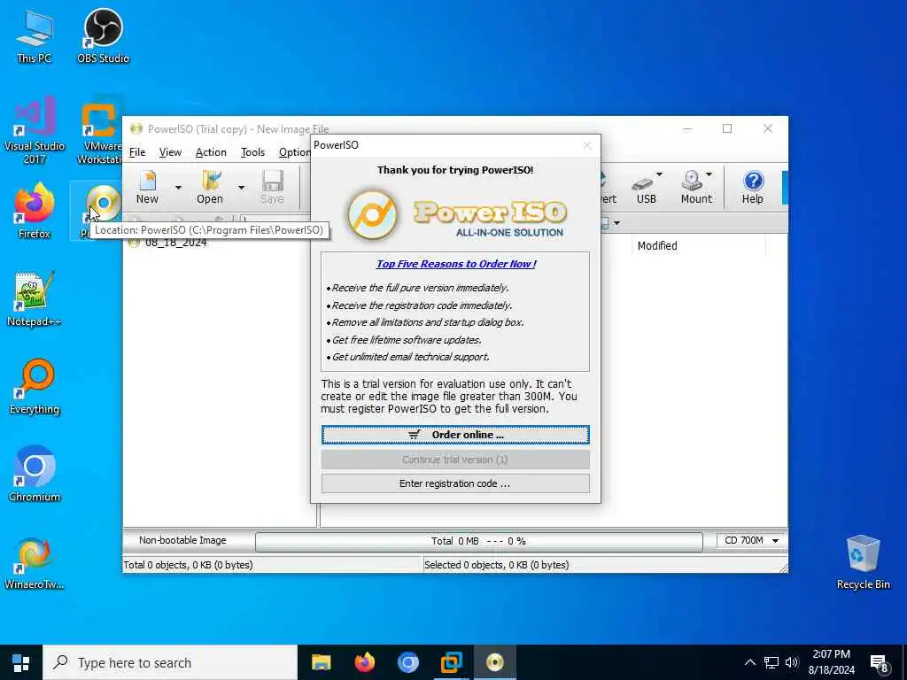
Task: Click the volume speaker tray icon
Action: tap(792, 662)
